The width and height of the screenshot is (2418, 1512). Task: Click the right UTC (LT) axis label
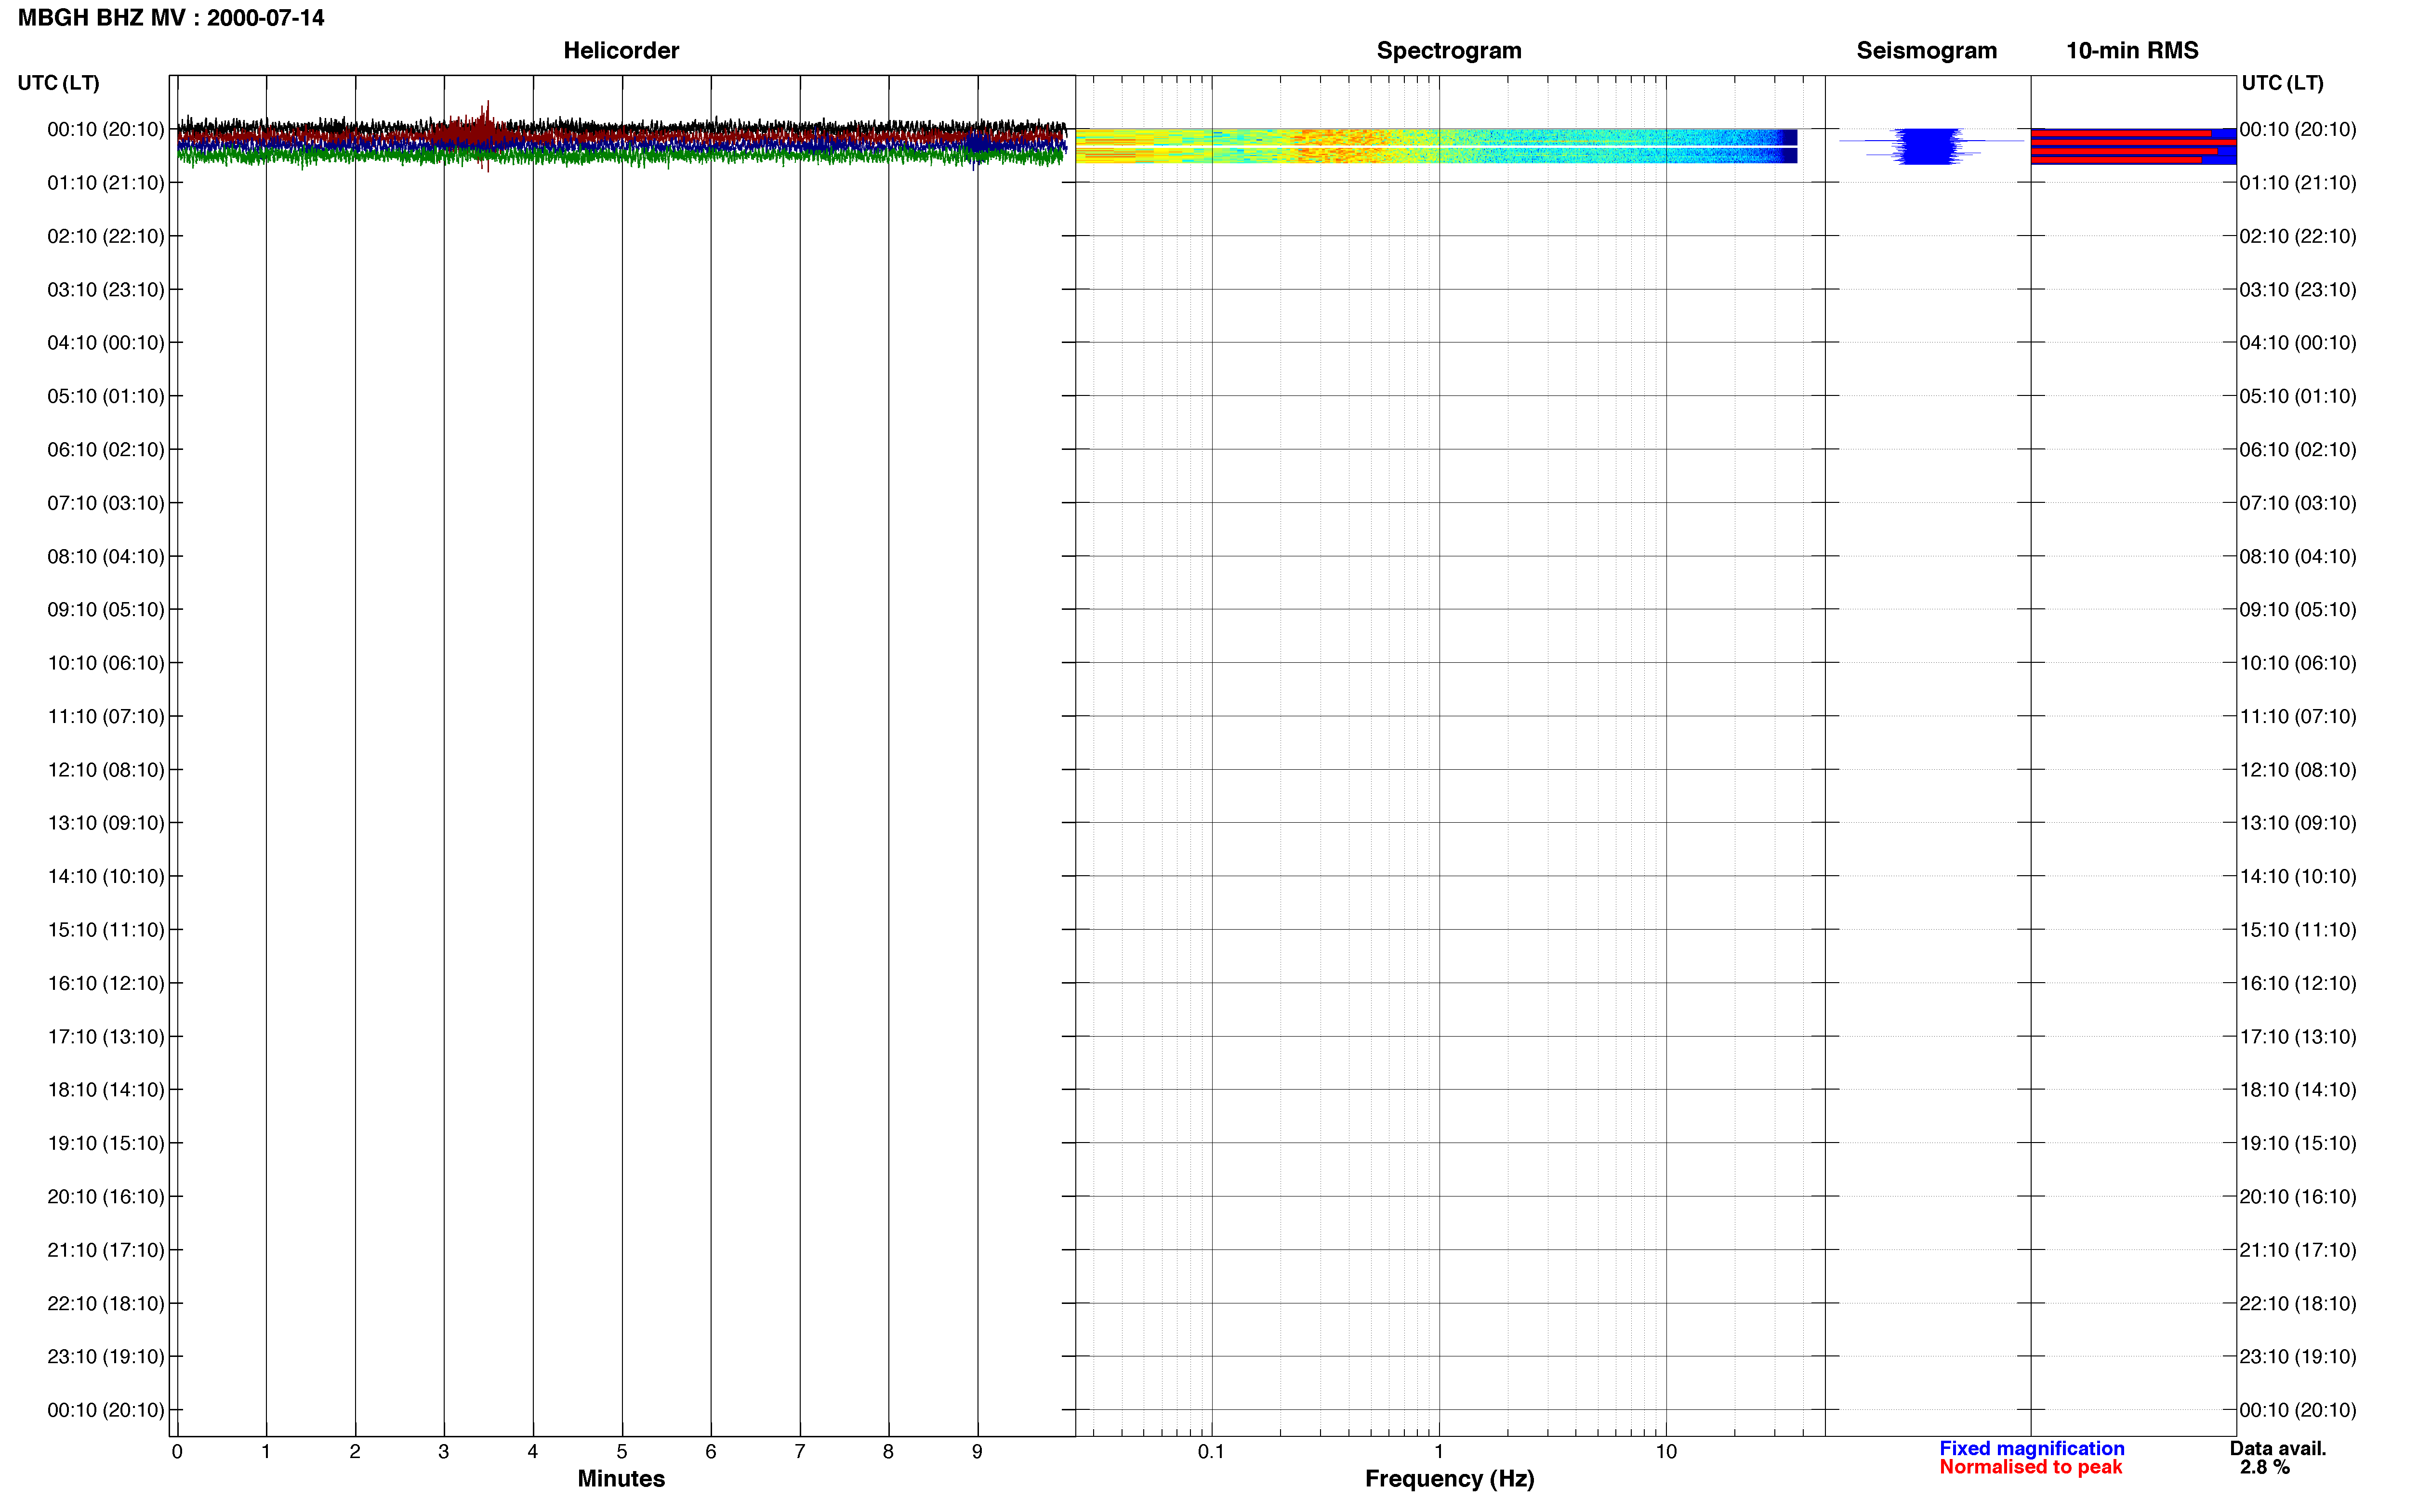tap(2282, 83)
